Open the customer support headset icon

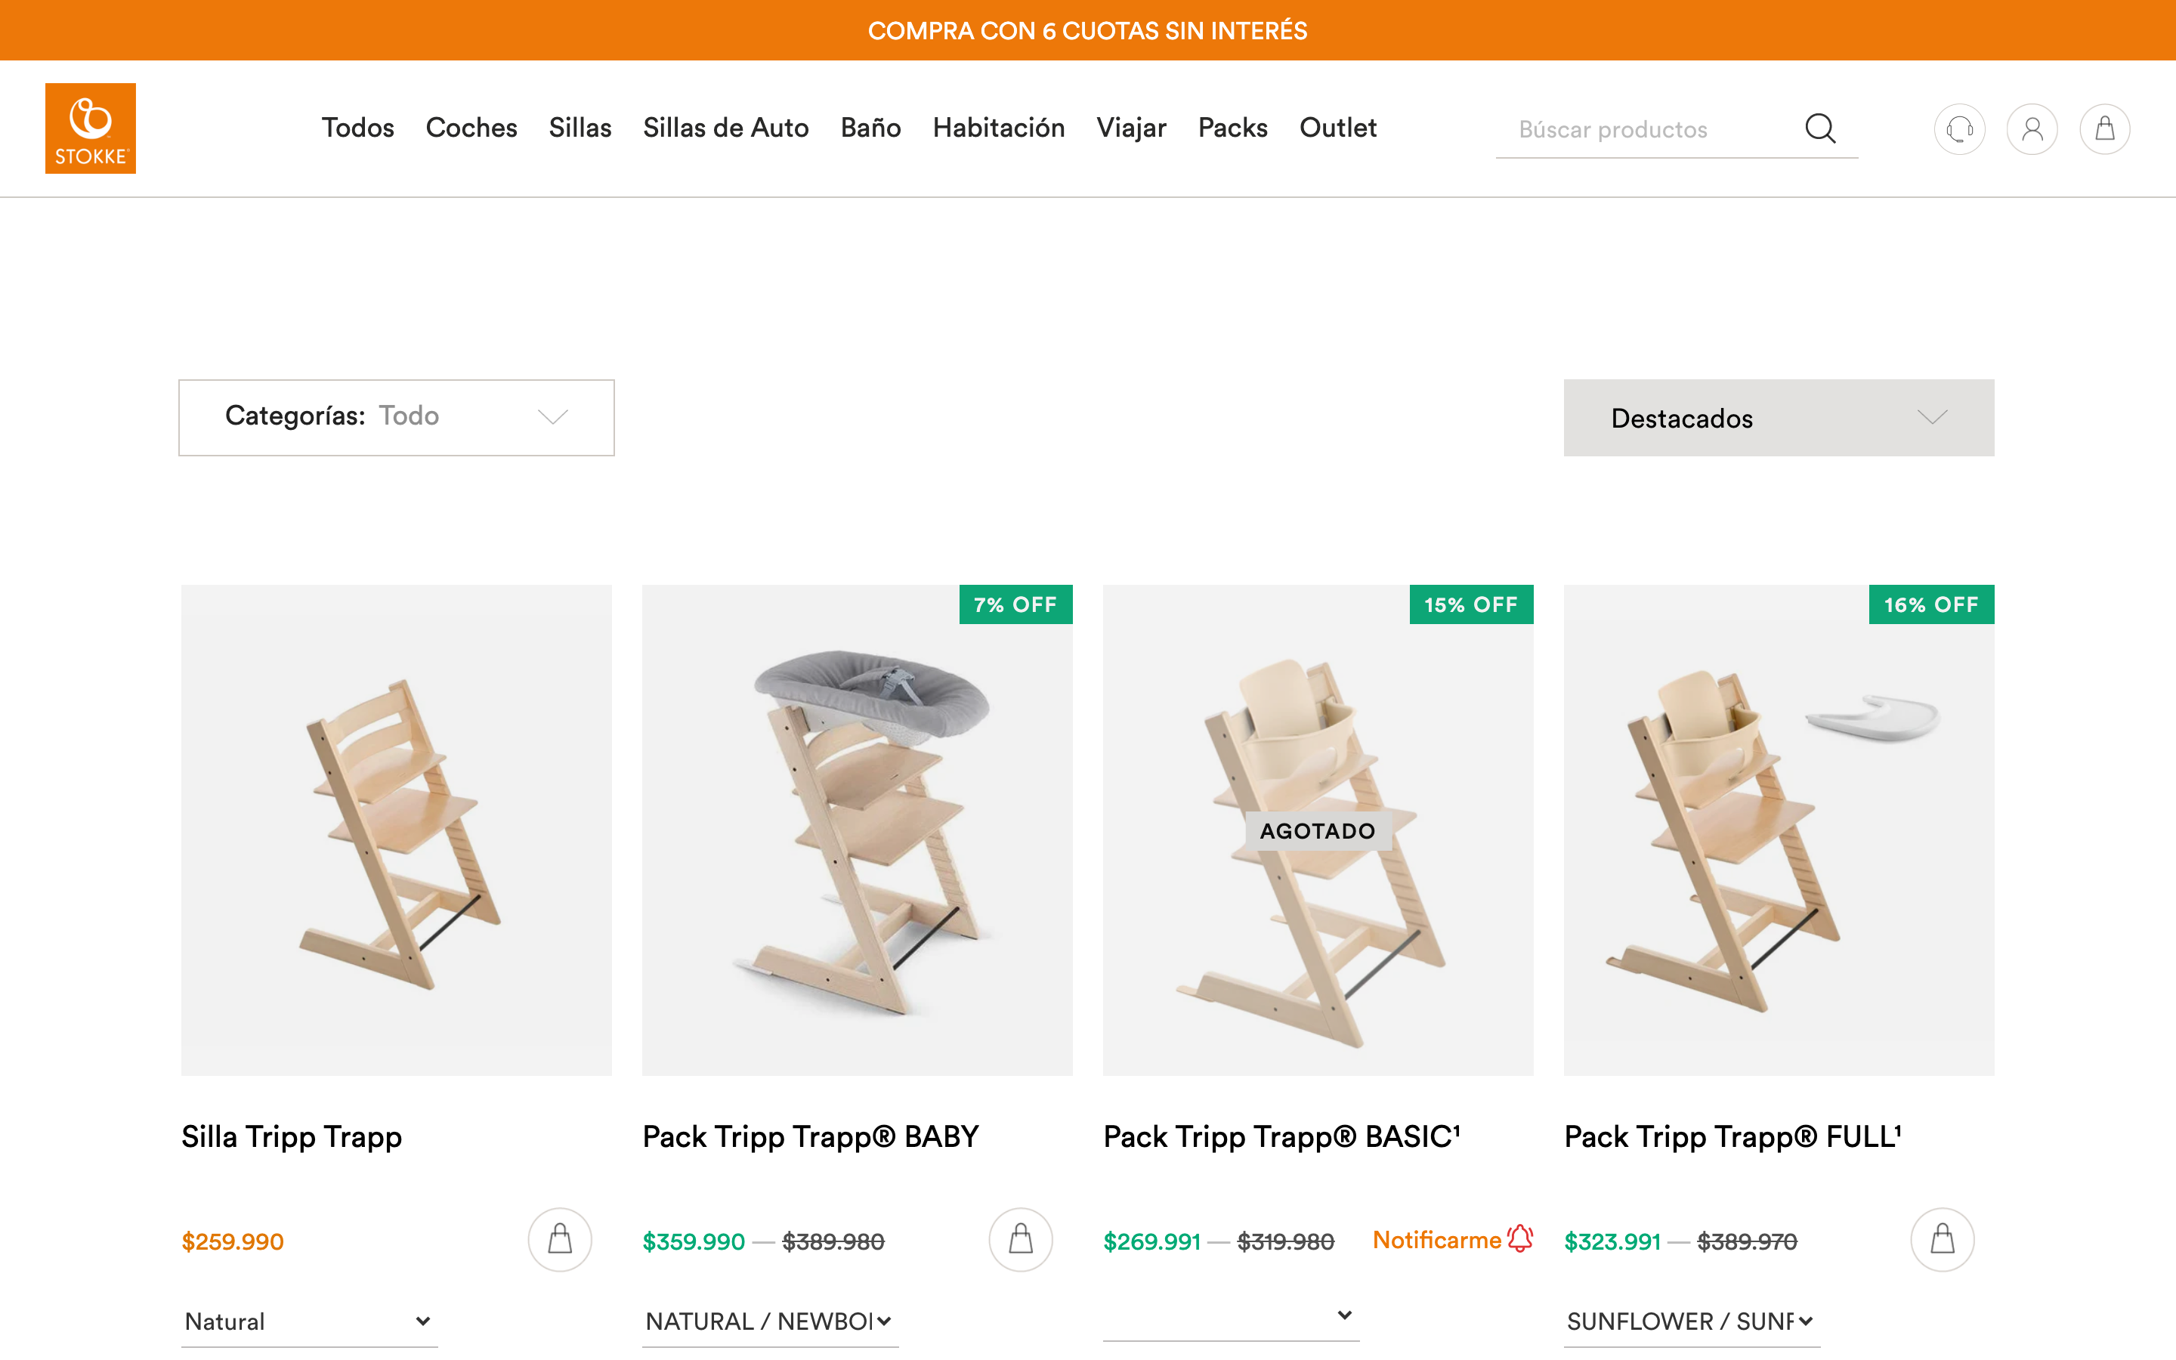coord(1960,128)
